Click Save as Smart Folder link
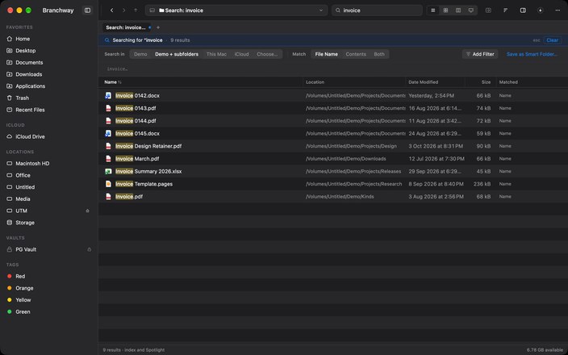The width and height of the screenshot is (568, 355). (x=532, y=54)
